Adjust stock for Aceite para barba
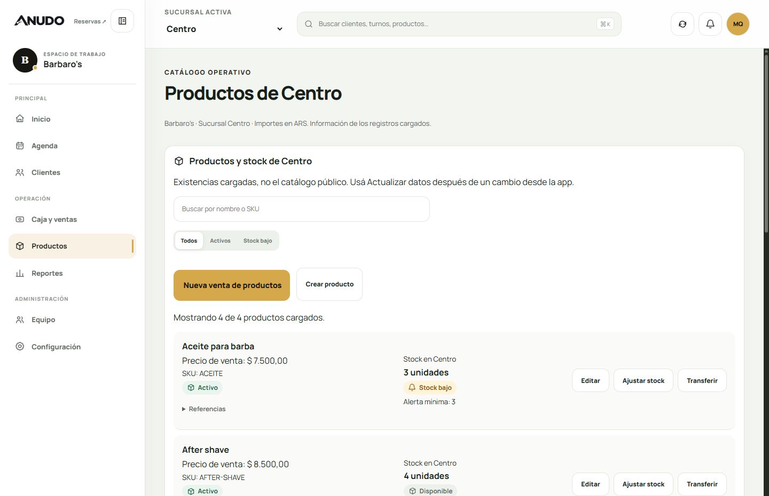Viewport: 769px width, 496px height. coord(644,380)
